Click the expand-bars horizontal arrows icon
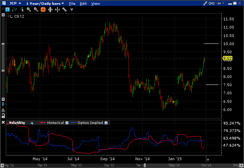The width and height of the screenshot is (244, 168). (50, 10)
